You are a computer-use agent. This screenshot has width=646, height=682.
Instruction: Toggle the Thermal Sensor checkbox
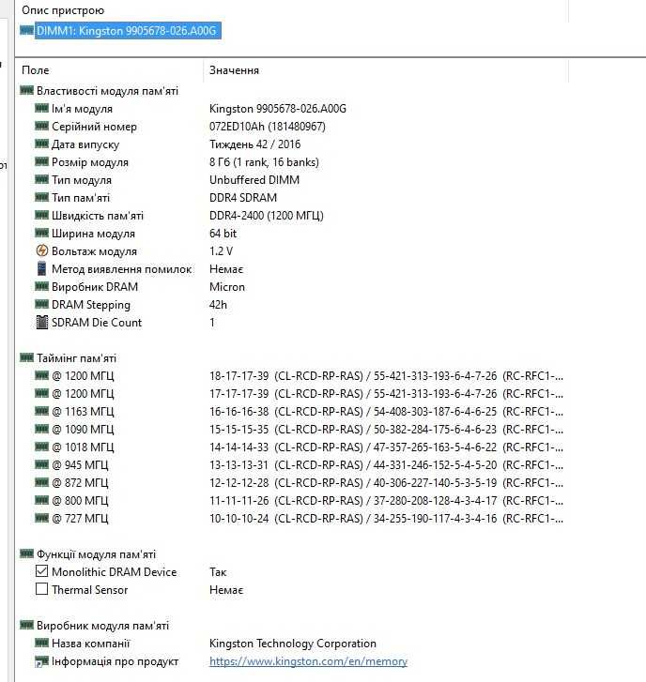click(42, 589)
